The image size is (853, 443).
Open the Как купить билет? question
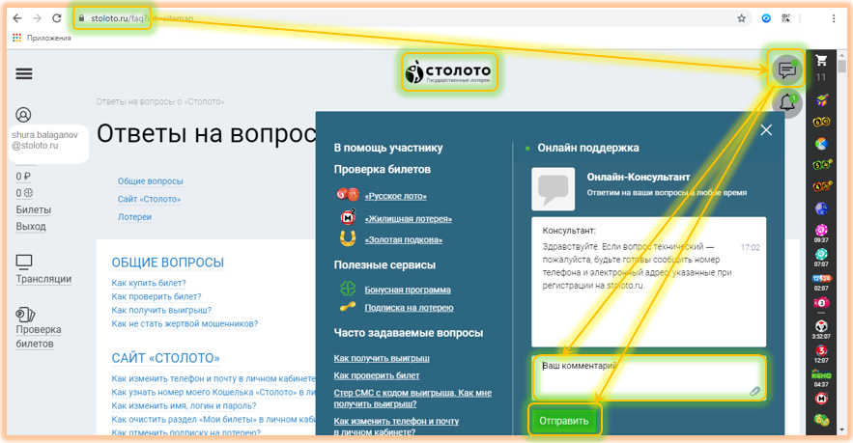(149, 283)
